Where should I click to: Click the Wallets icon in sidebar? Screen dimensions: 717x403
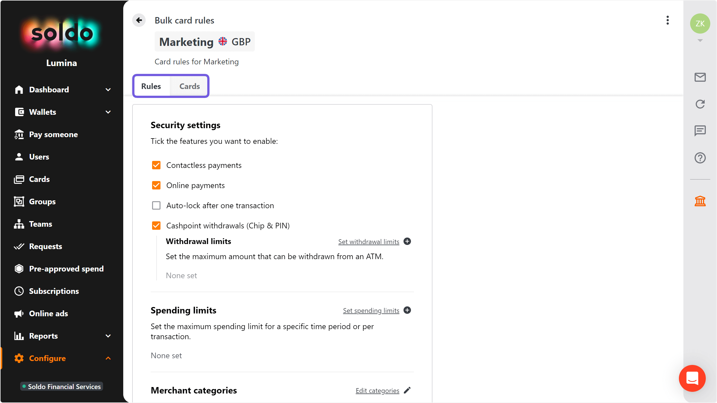[x=19, y=112]
